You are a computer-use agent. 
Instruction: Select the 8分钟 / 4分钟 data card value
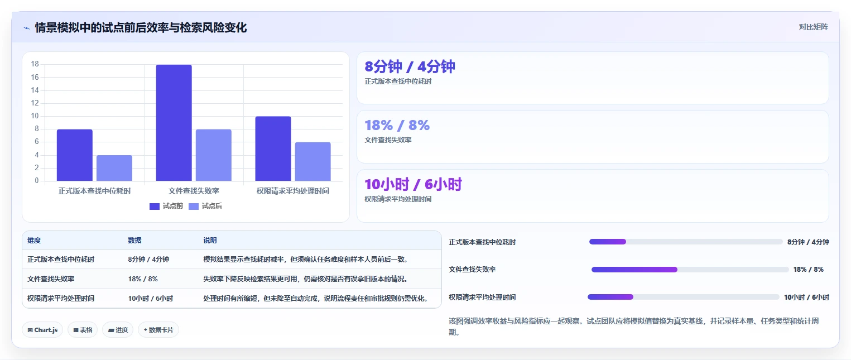pos(410,66)
